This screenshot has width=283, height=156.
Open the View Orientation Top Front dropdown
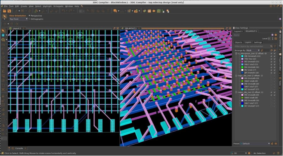[x=18, y=19]
